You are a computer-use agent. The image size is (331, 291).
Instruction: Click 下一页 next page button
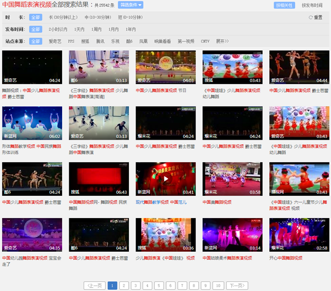tap(236, 285)
